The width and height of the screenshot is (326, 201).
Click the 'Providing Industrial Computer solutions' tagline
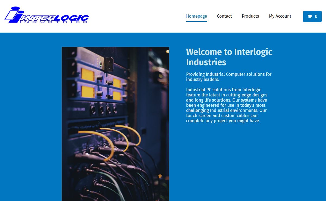[x=229, y=77]
